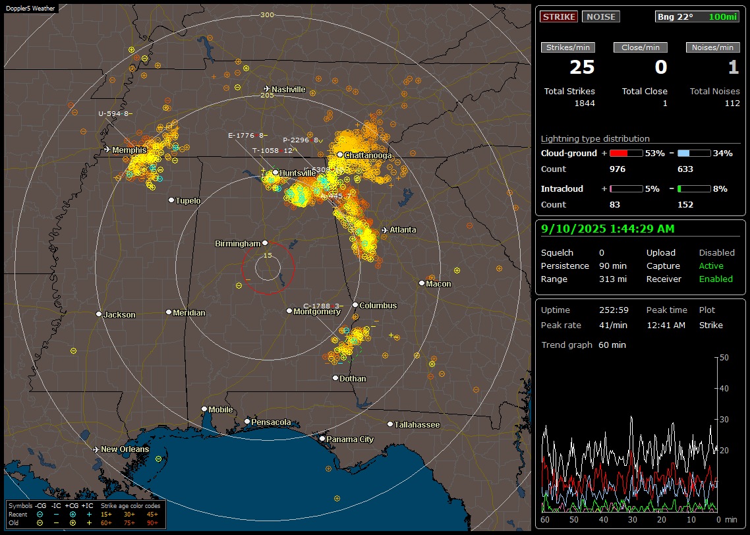Click the Columbus city dot marker
Image resolution: width=750 pixels, height=535 pixels.
tap(355, 305)
